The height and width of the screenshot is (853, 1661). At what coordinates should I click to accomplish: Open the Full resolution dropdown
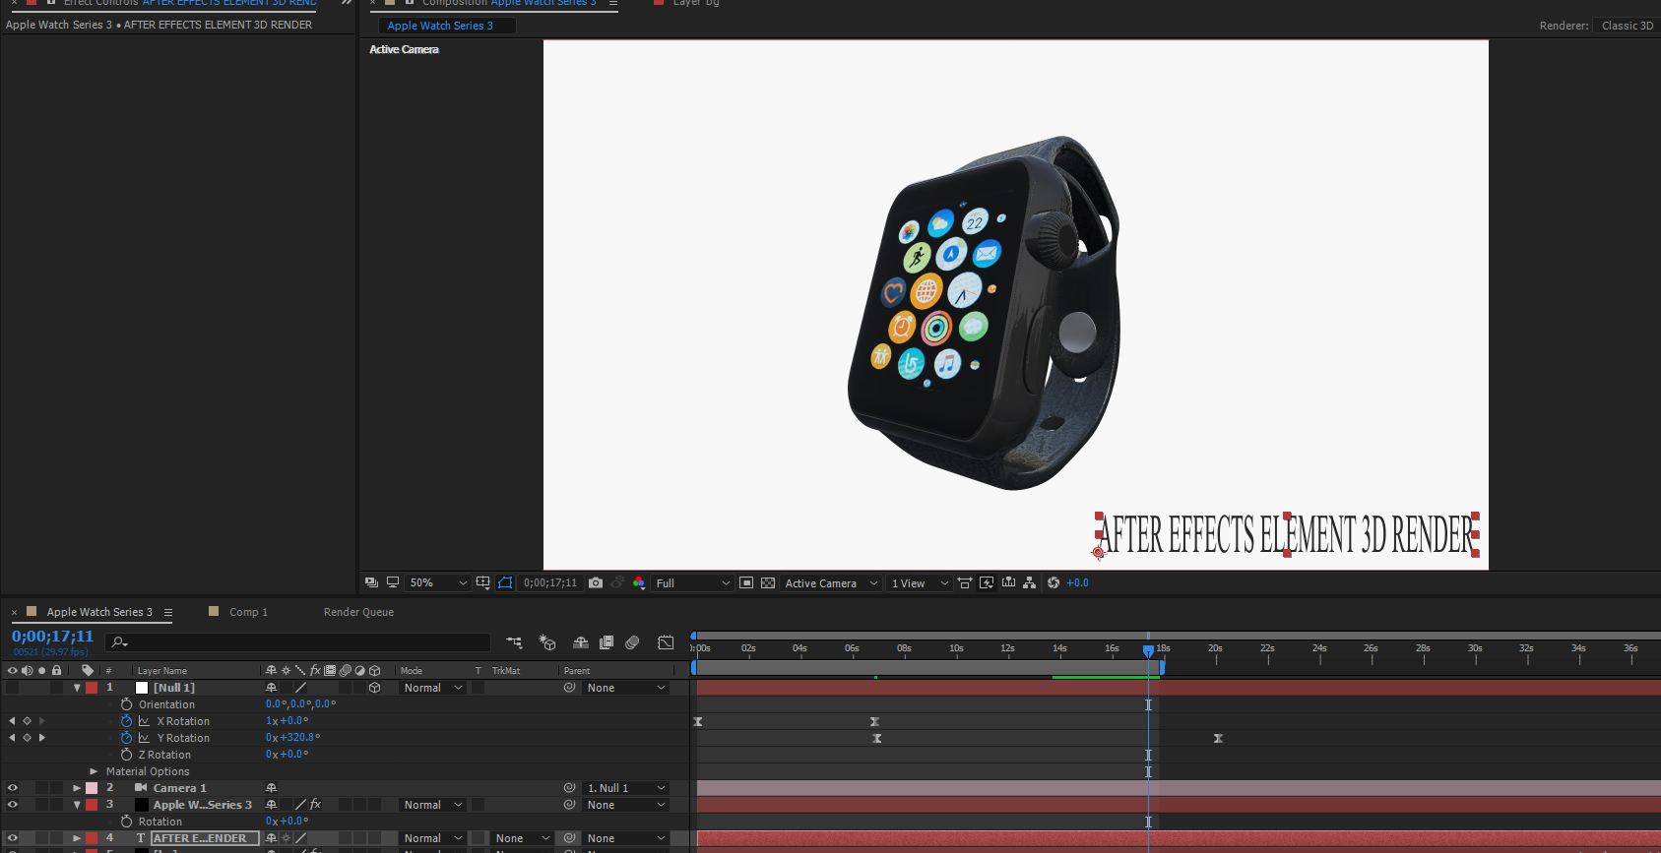click(x=693, y=582)
